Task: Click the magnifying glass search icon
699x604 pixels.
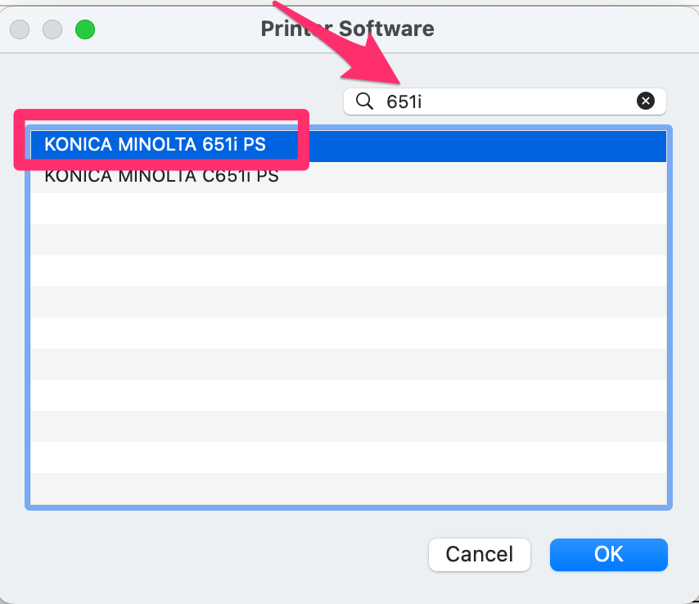Action: click(364, 101)
